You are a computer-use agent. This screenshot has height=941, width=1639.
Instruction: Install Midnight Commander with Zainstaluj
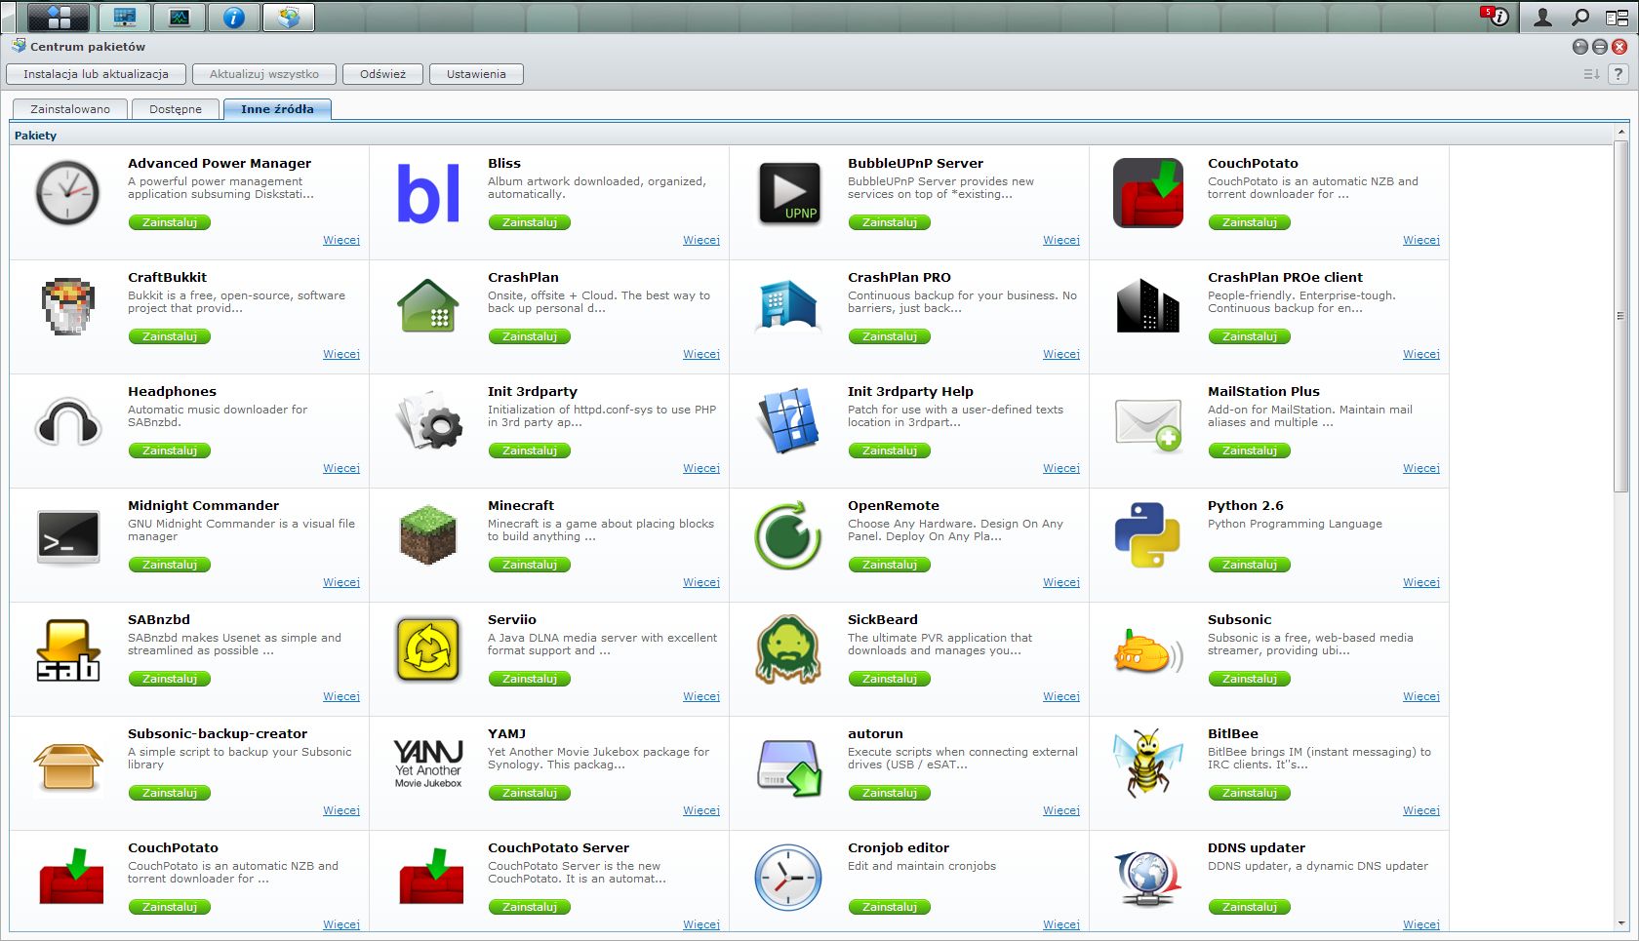(x=170, y=565)
